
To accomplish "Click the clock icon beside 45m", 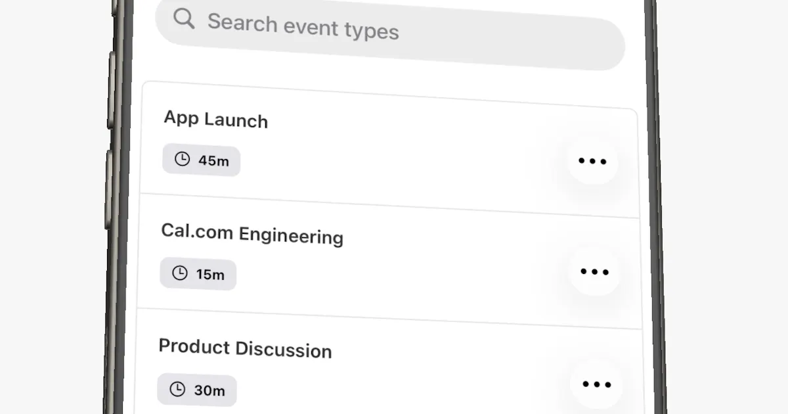I will pyautogui.click(x=182, y=158).
